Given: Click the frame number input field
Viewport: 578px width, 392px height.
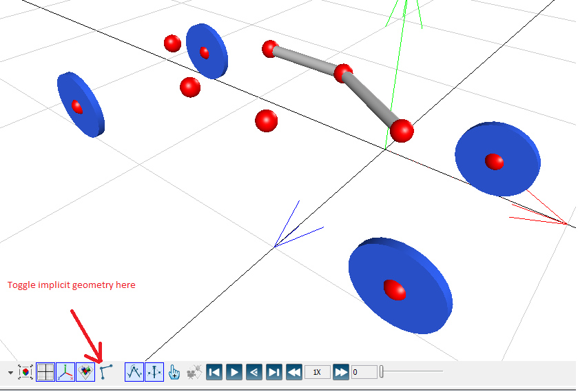Looking at the screenshot, I should click(364, 373).
